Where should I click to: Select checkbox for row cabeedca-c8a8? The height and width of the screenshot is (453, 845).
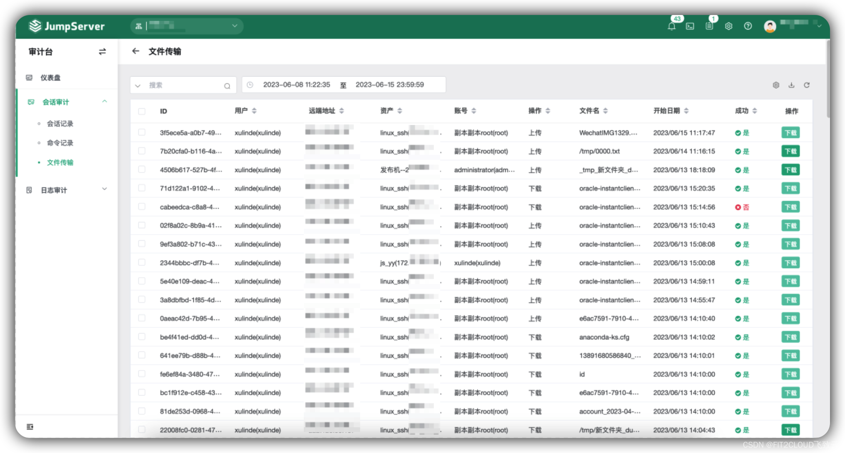click(x=142, y=207)
